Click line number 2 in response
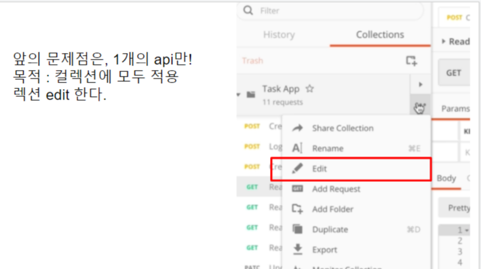 [x=459, y=241]
